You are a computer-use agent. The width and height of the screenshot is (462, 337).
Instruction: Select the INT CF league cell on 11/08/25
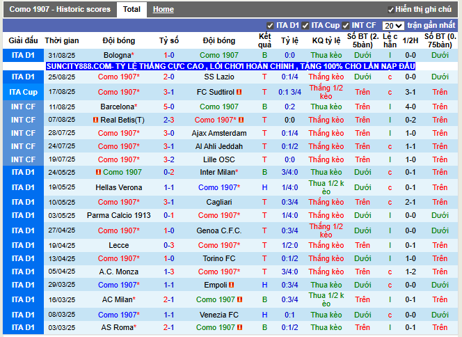23,107
